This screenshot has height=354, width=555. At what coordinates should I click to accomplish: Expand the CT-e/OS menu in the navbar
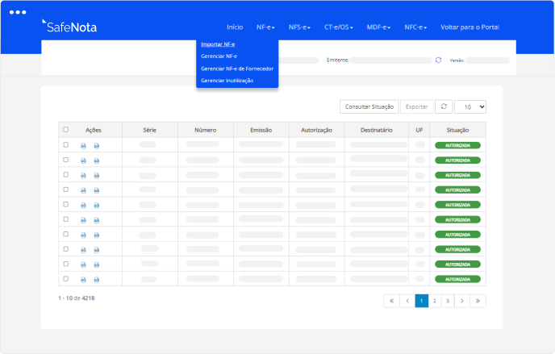[x=339, y=27]
